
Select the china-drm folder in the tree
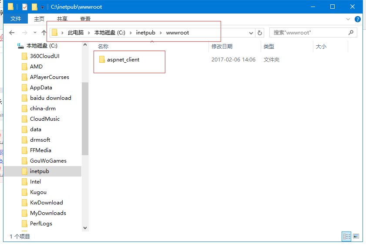pos(43,109)
